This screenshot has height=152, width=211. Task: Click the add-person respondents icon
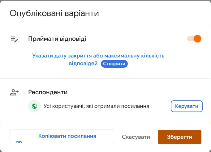(14, 92)
